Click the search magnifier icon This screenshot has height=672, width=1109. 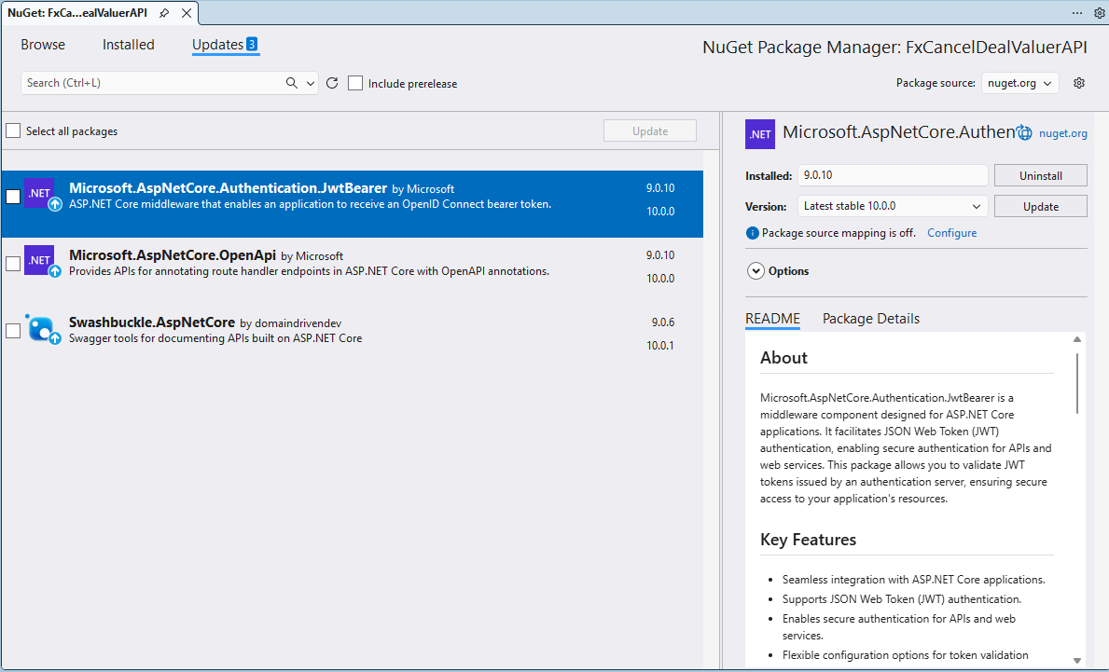pos(292,83)
